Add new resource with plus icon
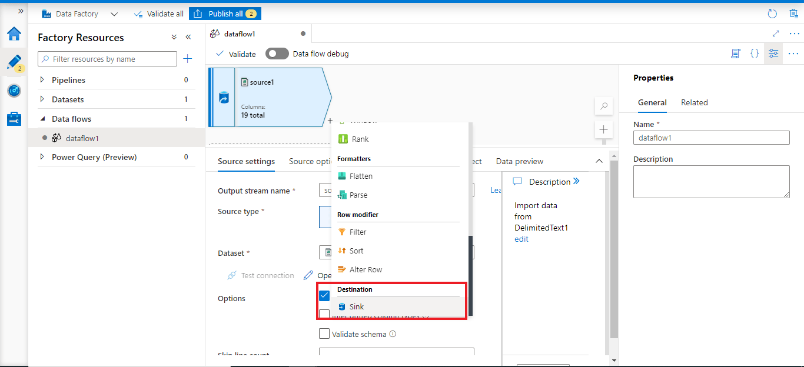The image size is (804, 367). pos(188,59)
